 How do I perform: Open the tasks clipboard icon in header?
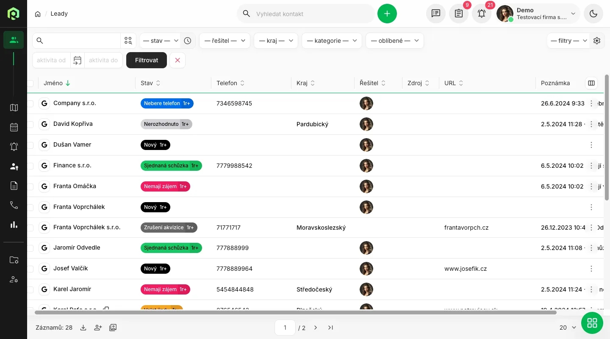(459, 14)
